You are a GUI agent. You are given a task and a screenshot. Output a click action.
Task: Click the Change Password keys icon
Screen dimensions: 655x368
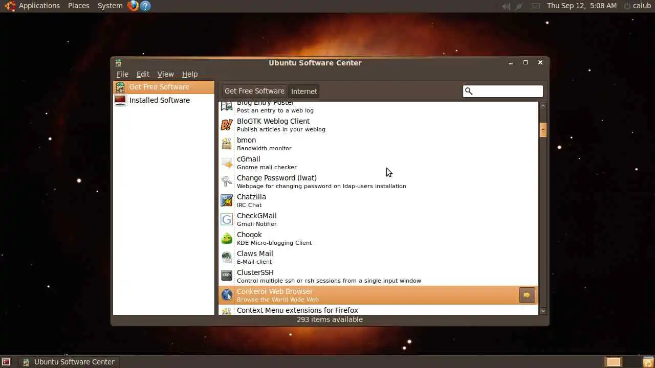pos(227,181)
